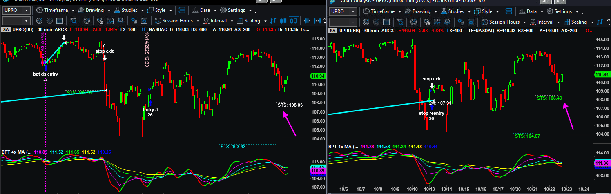Click magenta 110.89 value in left BPT 4x MA legend
The height and width of the screenshot is (194, 611).
point(41,152)
